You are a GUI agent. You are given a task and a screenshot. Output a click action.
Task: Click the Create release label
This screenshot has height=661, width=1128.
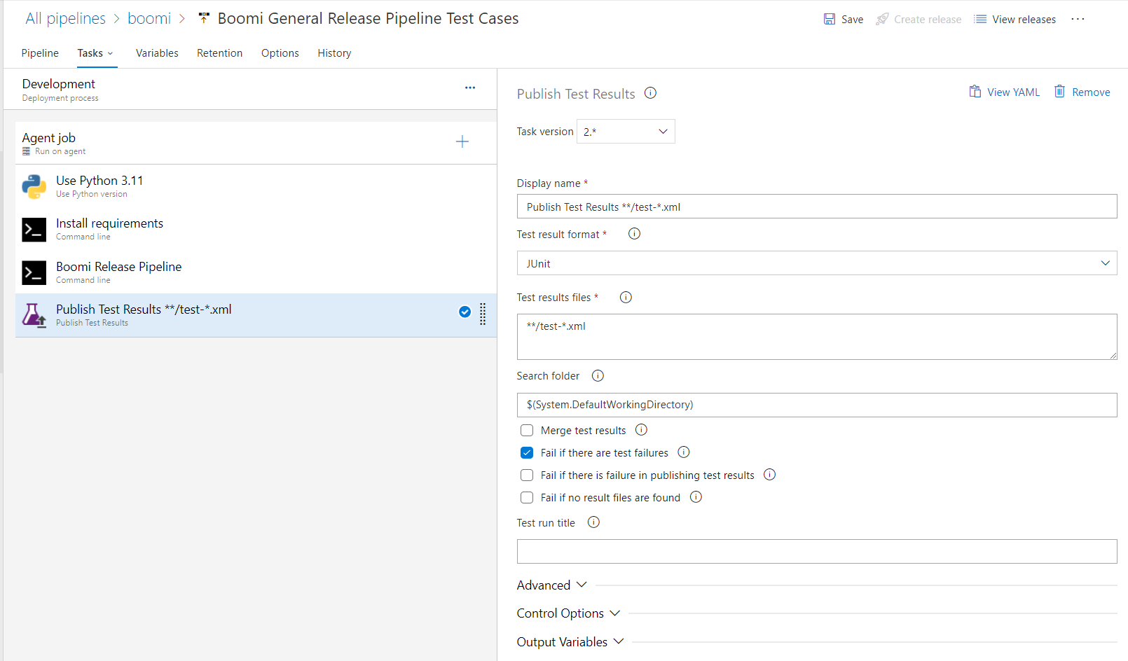(928, 20)
